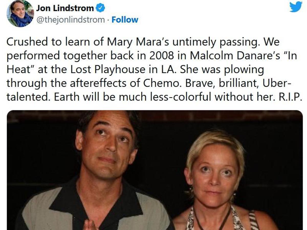Click the Twitter bird logo
The width and height of the screenshot is (307, 230).
pyautogui.click(x=296, y=7)
